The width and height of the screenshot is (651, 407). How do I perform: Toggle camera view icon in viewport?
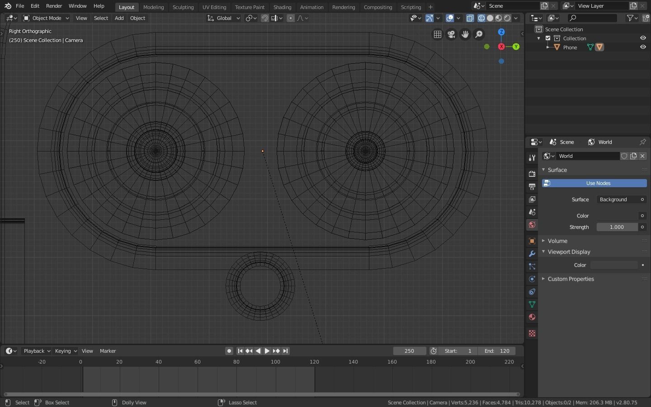click(451, 34)
